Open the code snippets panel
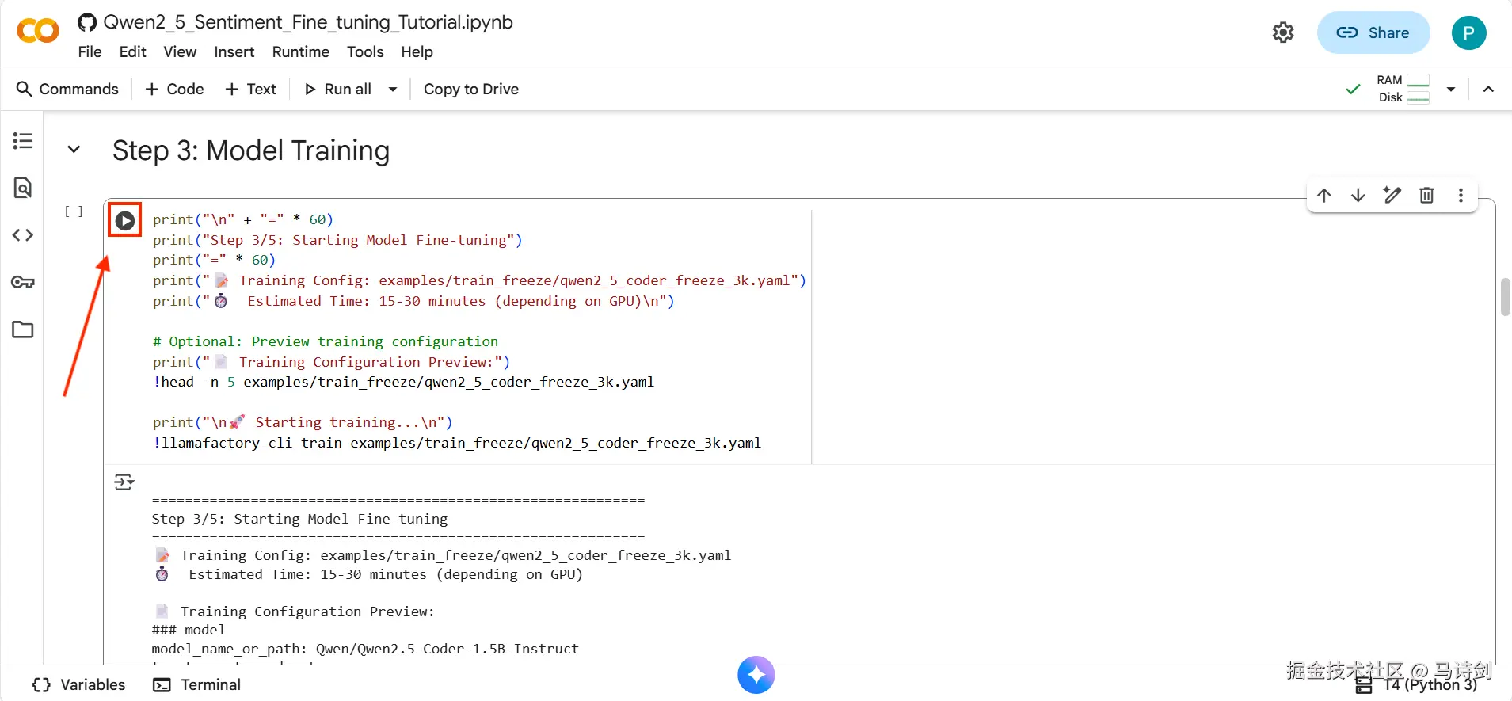Image resolution: width=1512 pixels, height=701 pixels. (23, 235)
